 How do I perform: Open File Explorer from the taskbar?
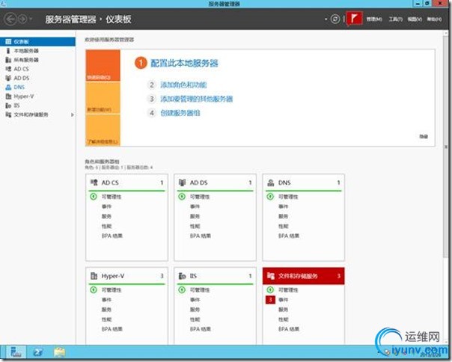click(59, 352)
